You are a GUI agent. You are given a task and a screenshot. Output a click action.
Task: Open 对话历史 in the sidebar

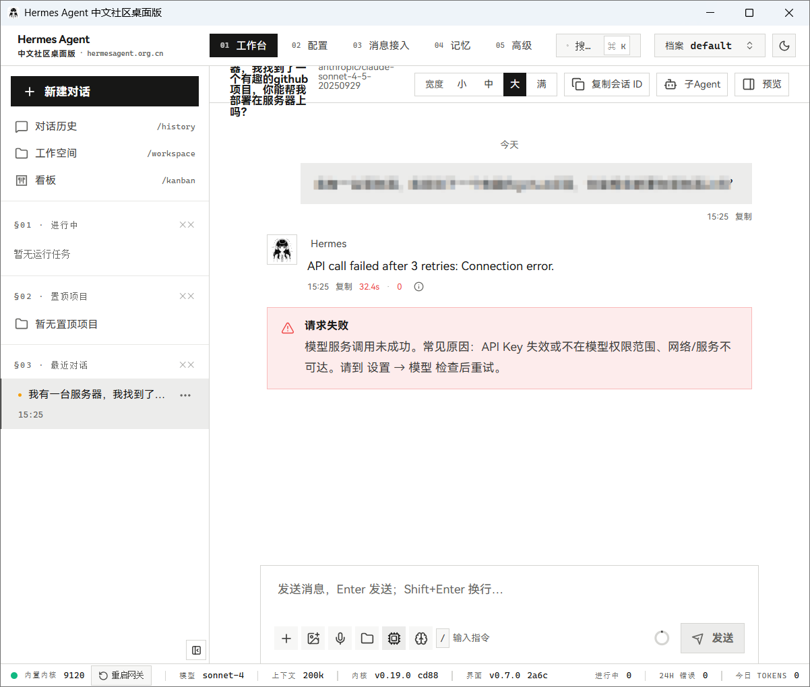[104, 127]
